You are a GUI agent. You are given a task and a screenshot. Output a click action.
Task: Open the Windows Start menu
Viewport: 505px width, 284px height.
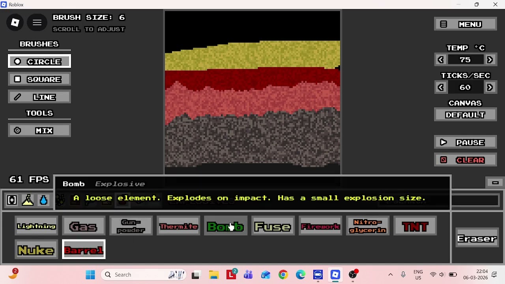tap(90, 275)
